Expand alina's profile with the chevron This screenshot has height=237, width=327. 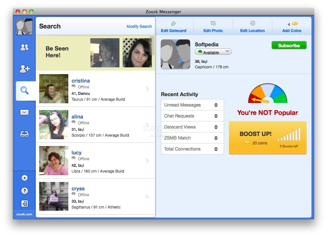(147, 125)
